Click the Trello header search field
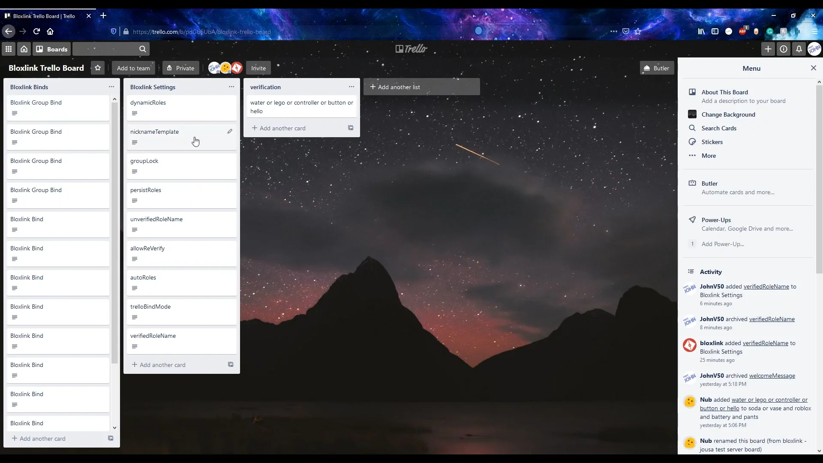The width and height of the screenshot is (823, 463). click(x=111, y=49)
